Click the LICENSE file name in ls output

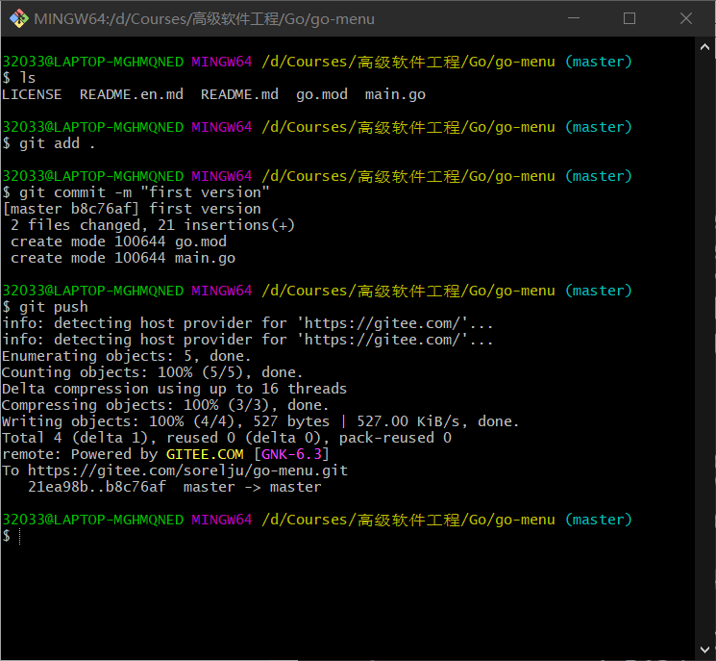tap(32, 94)
